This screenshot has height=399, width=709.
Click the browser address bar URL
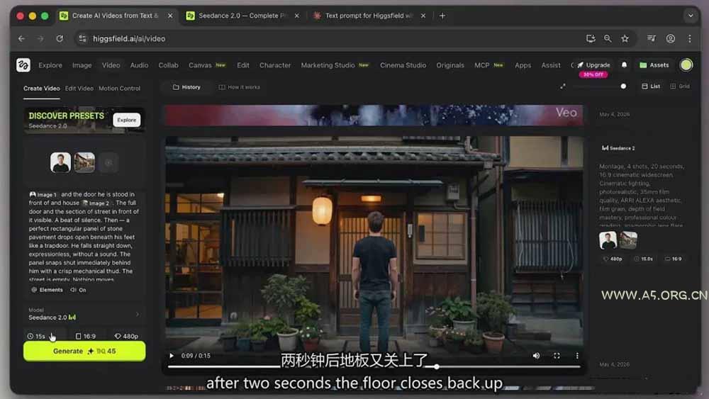point(129,39)
